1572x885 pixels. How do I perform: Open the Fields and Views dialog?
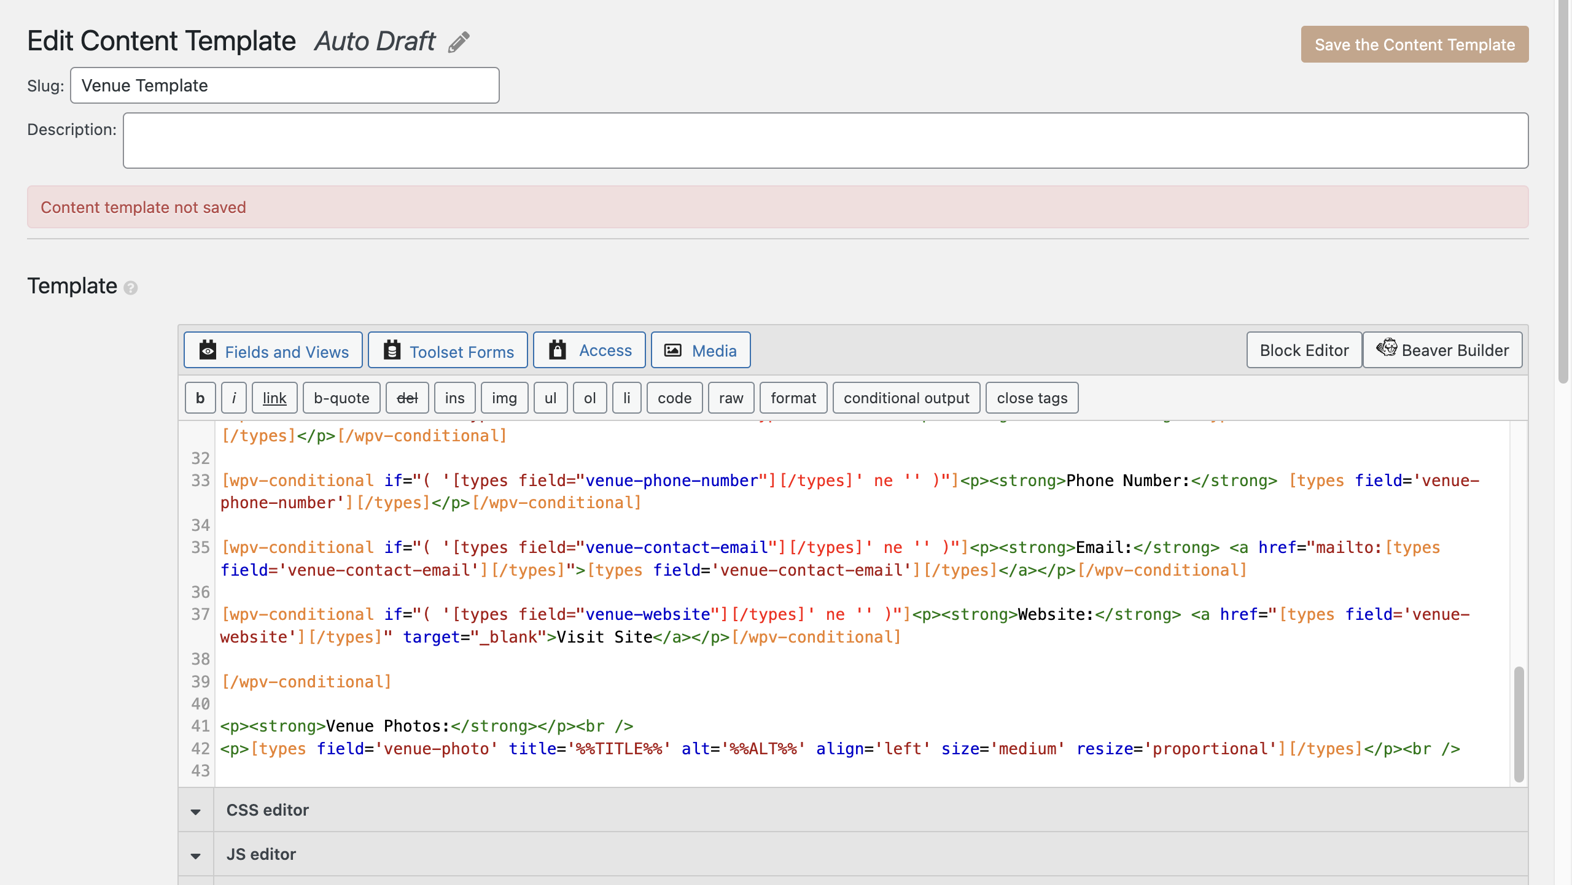pos(273,351)
